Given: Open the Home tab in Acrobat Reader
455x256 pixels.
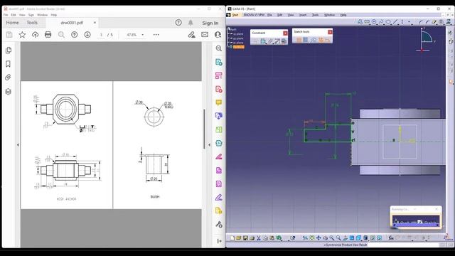Looking at the screenshot, I should click(12, 23).
